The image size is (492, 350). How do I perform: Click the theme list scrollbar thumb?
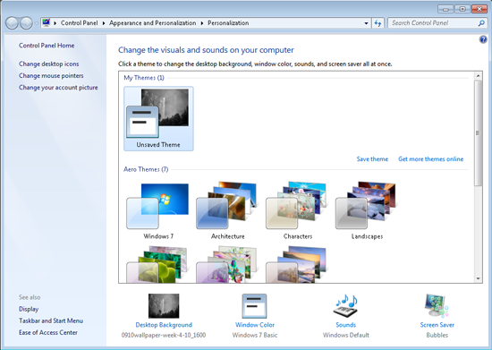pos(479,133)
